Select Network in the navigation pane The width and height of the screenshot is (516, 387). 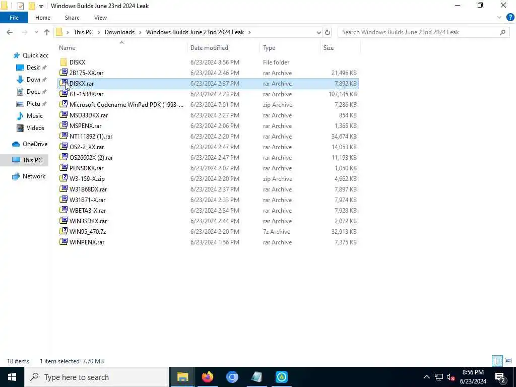[x=29, y=176]
